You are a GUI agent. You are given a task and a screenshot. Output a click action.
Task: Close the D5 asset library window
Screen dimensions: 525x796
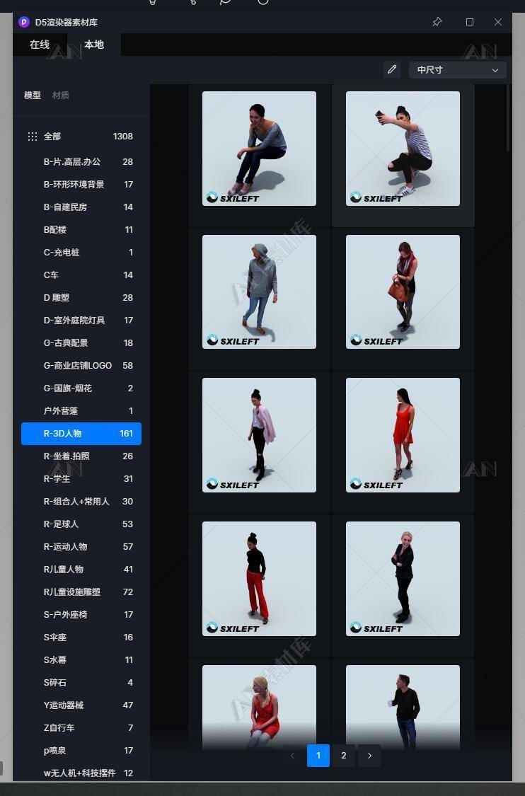tap(498, 22)
